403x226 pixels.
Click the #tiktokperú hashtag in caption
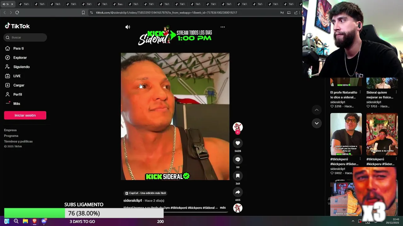pos(179,208)
